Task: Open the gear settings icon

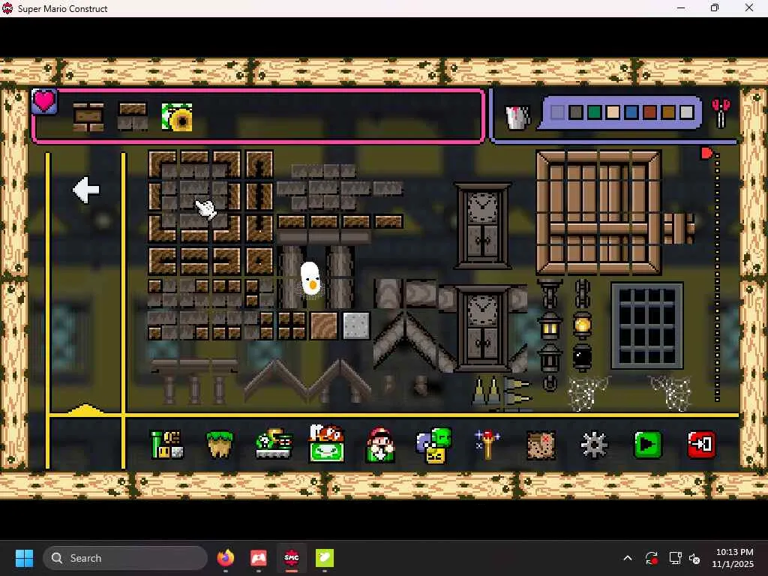Action: [594, 445]
